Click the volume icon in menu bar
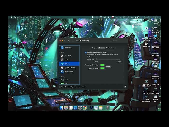169x127 pixels. [105, 17]
